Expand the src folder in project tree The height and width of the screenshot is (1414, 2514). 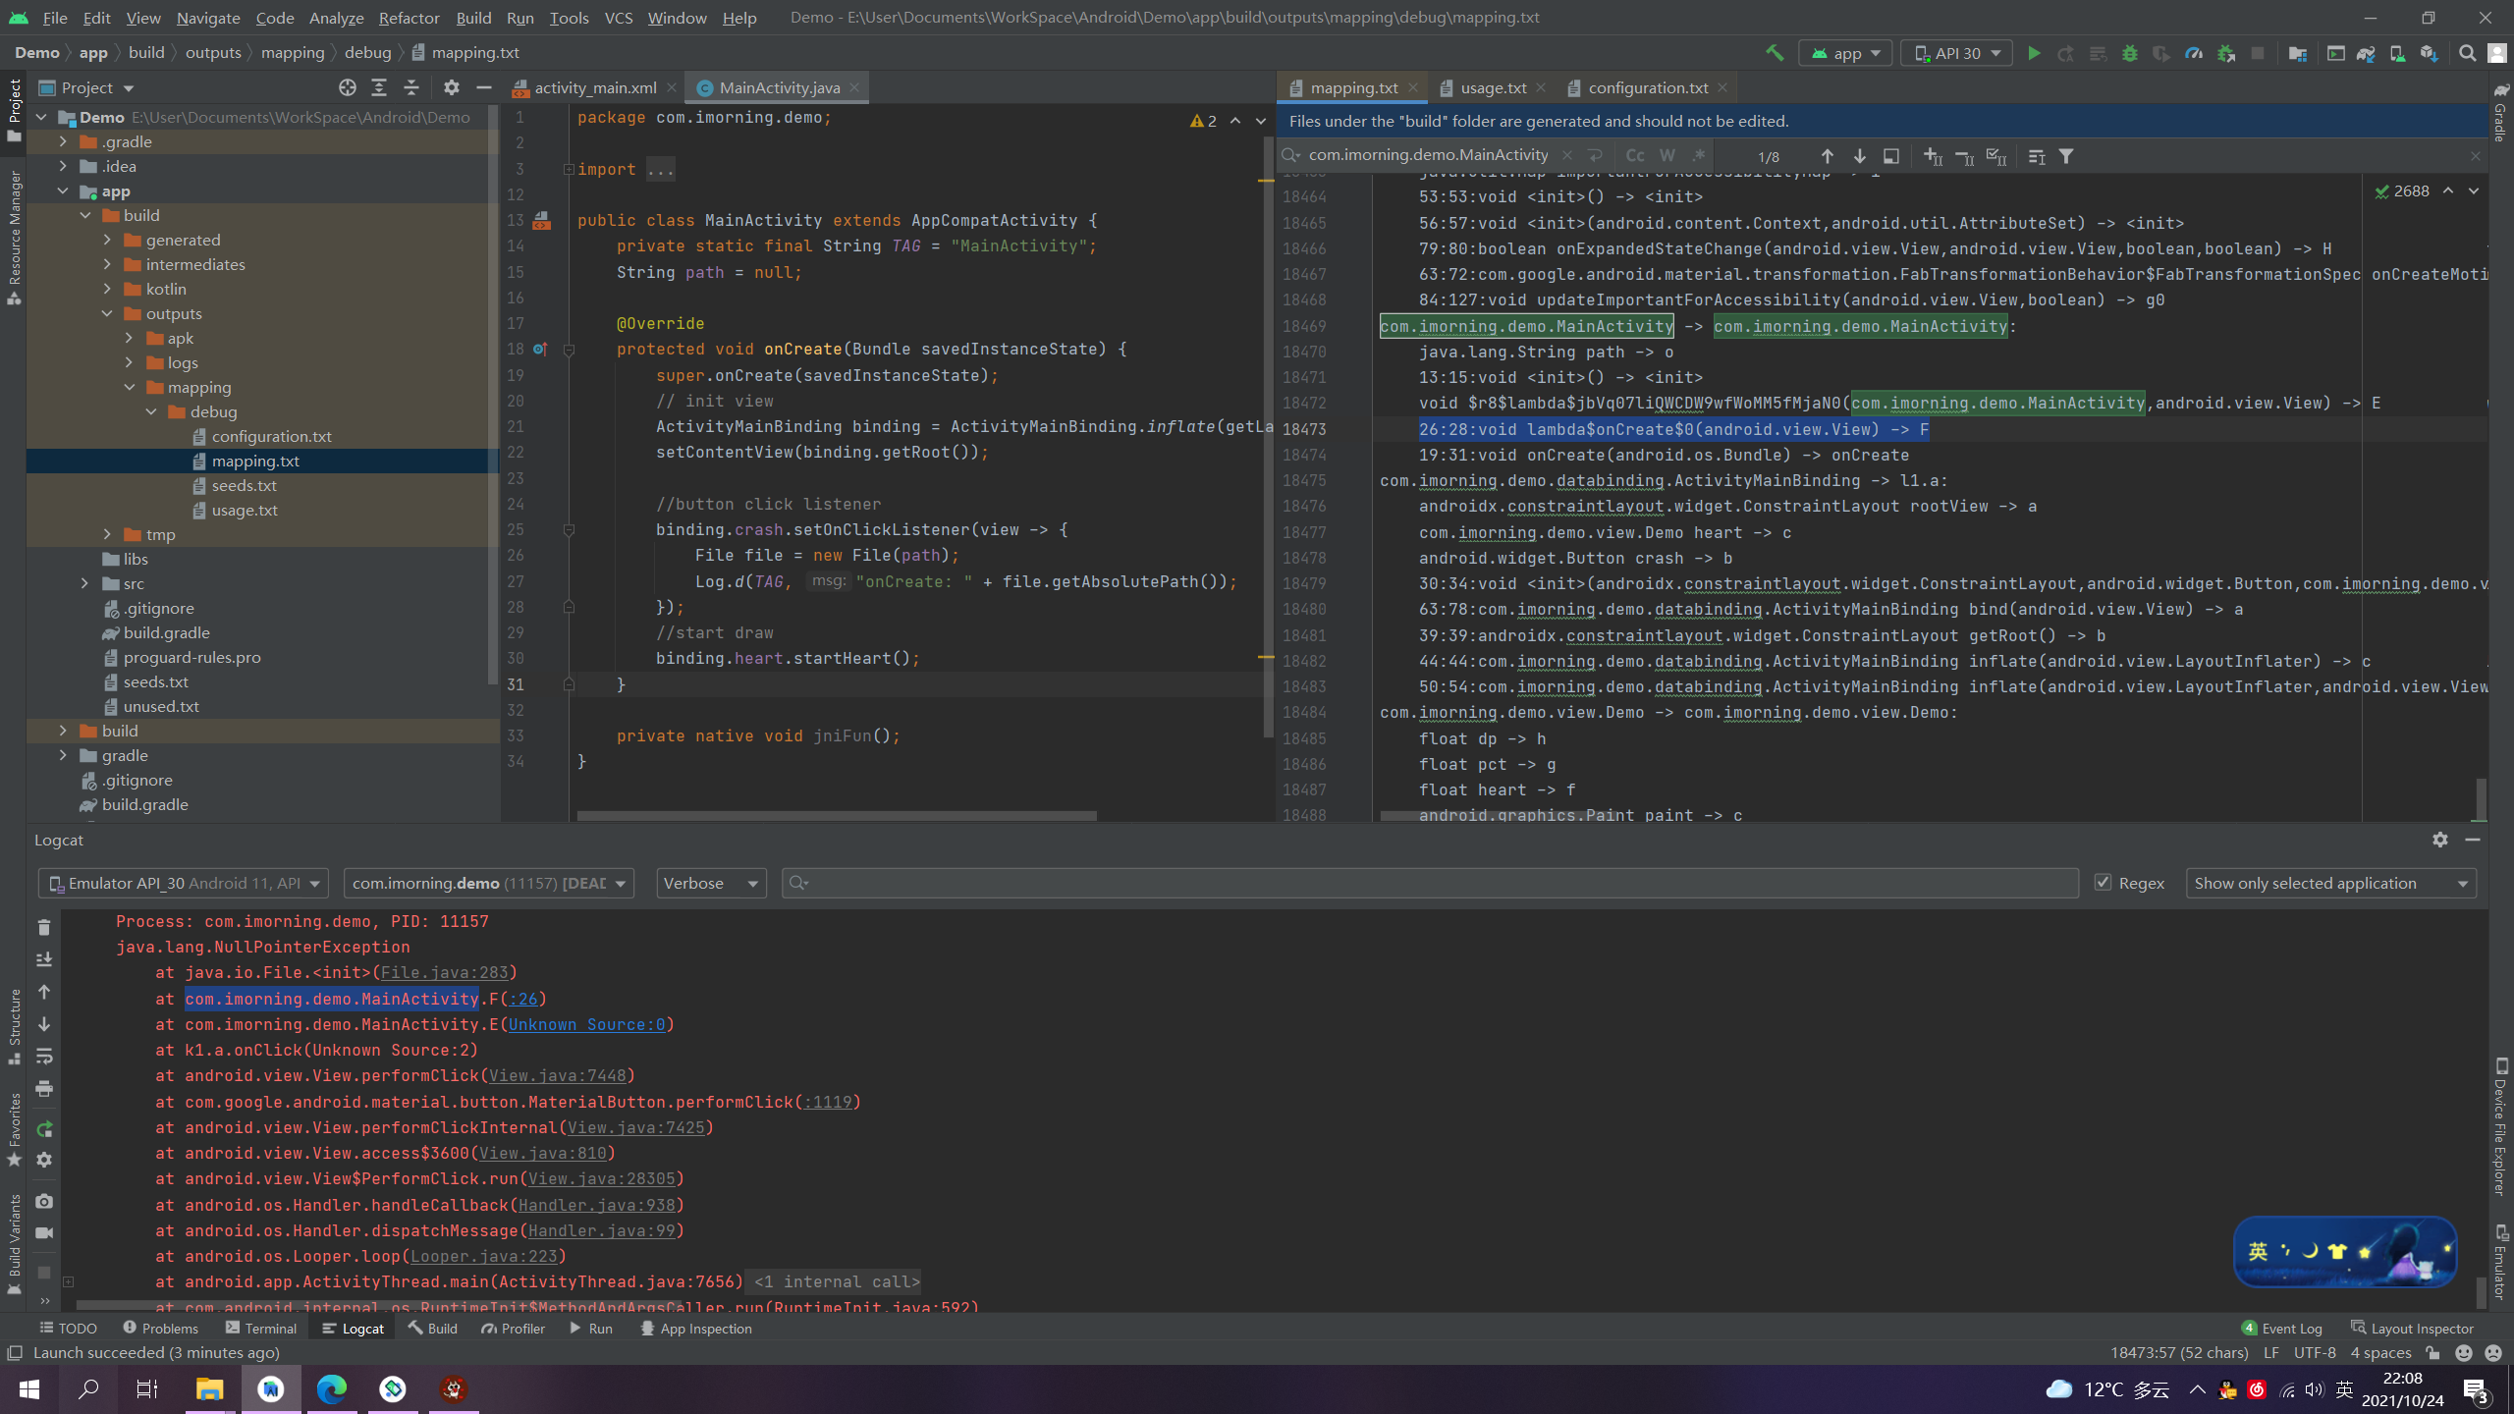84,583
